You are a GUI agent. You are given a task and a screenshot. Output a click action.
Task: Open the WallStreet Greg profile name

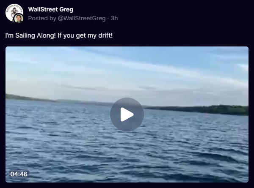[51, 9]
